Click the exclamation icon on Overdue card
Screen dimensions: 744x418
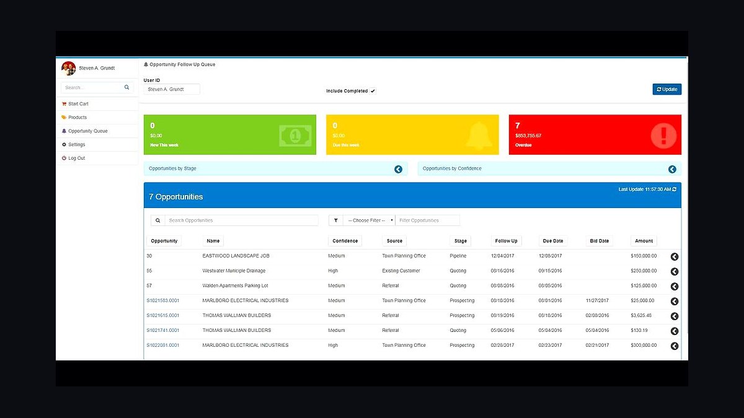[663, 135]
